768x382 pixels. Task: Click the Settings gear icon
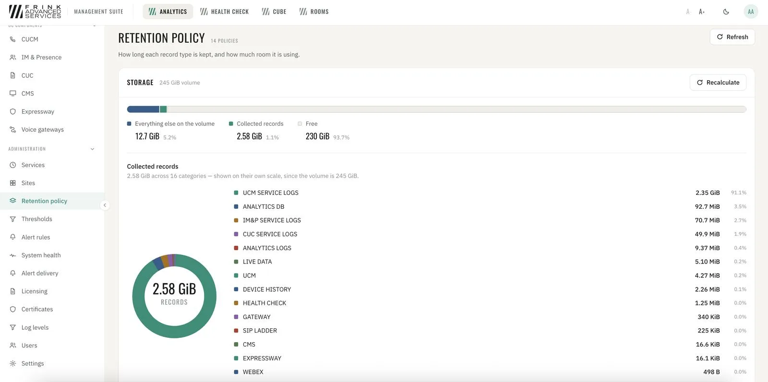pos(13,363)
